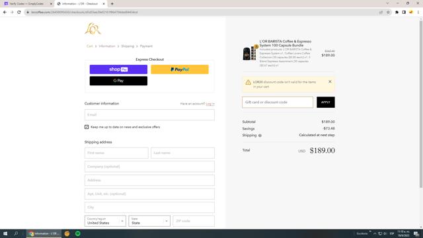The width and height of the screenshot is (423, 238).
Task: Focus the Company optional field
Action: click(x=149, y=167)
